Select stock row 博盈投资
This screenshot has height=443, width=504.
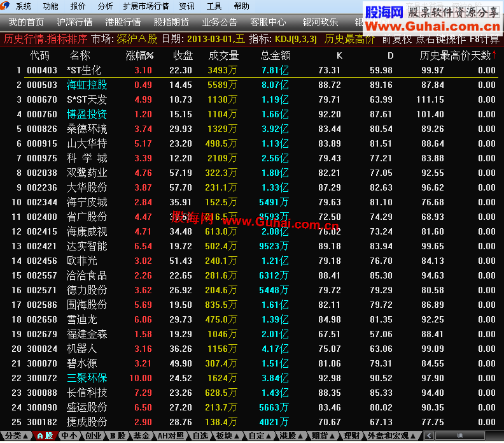252,114
